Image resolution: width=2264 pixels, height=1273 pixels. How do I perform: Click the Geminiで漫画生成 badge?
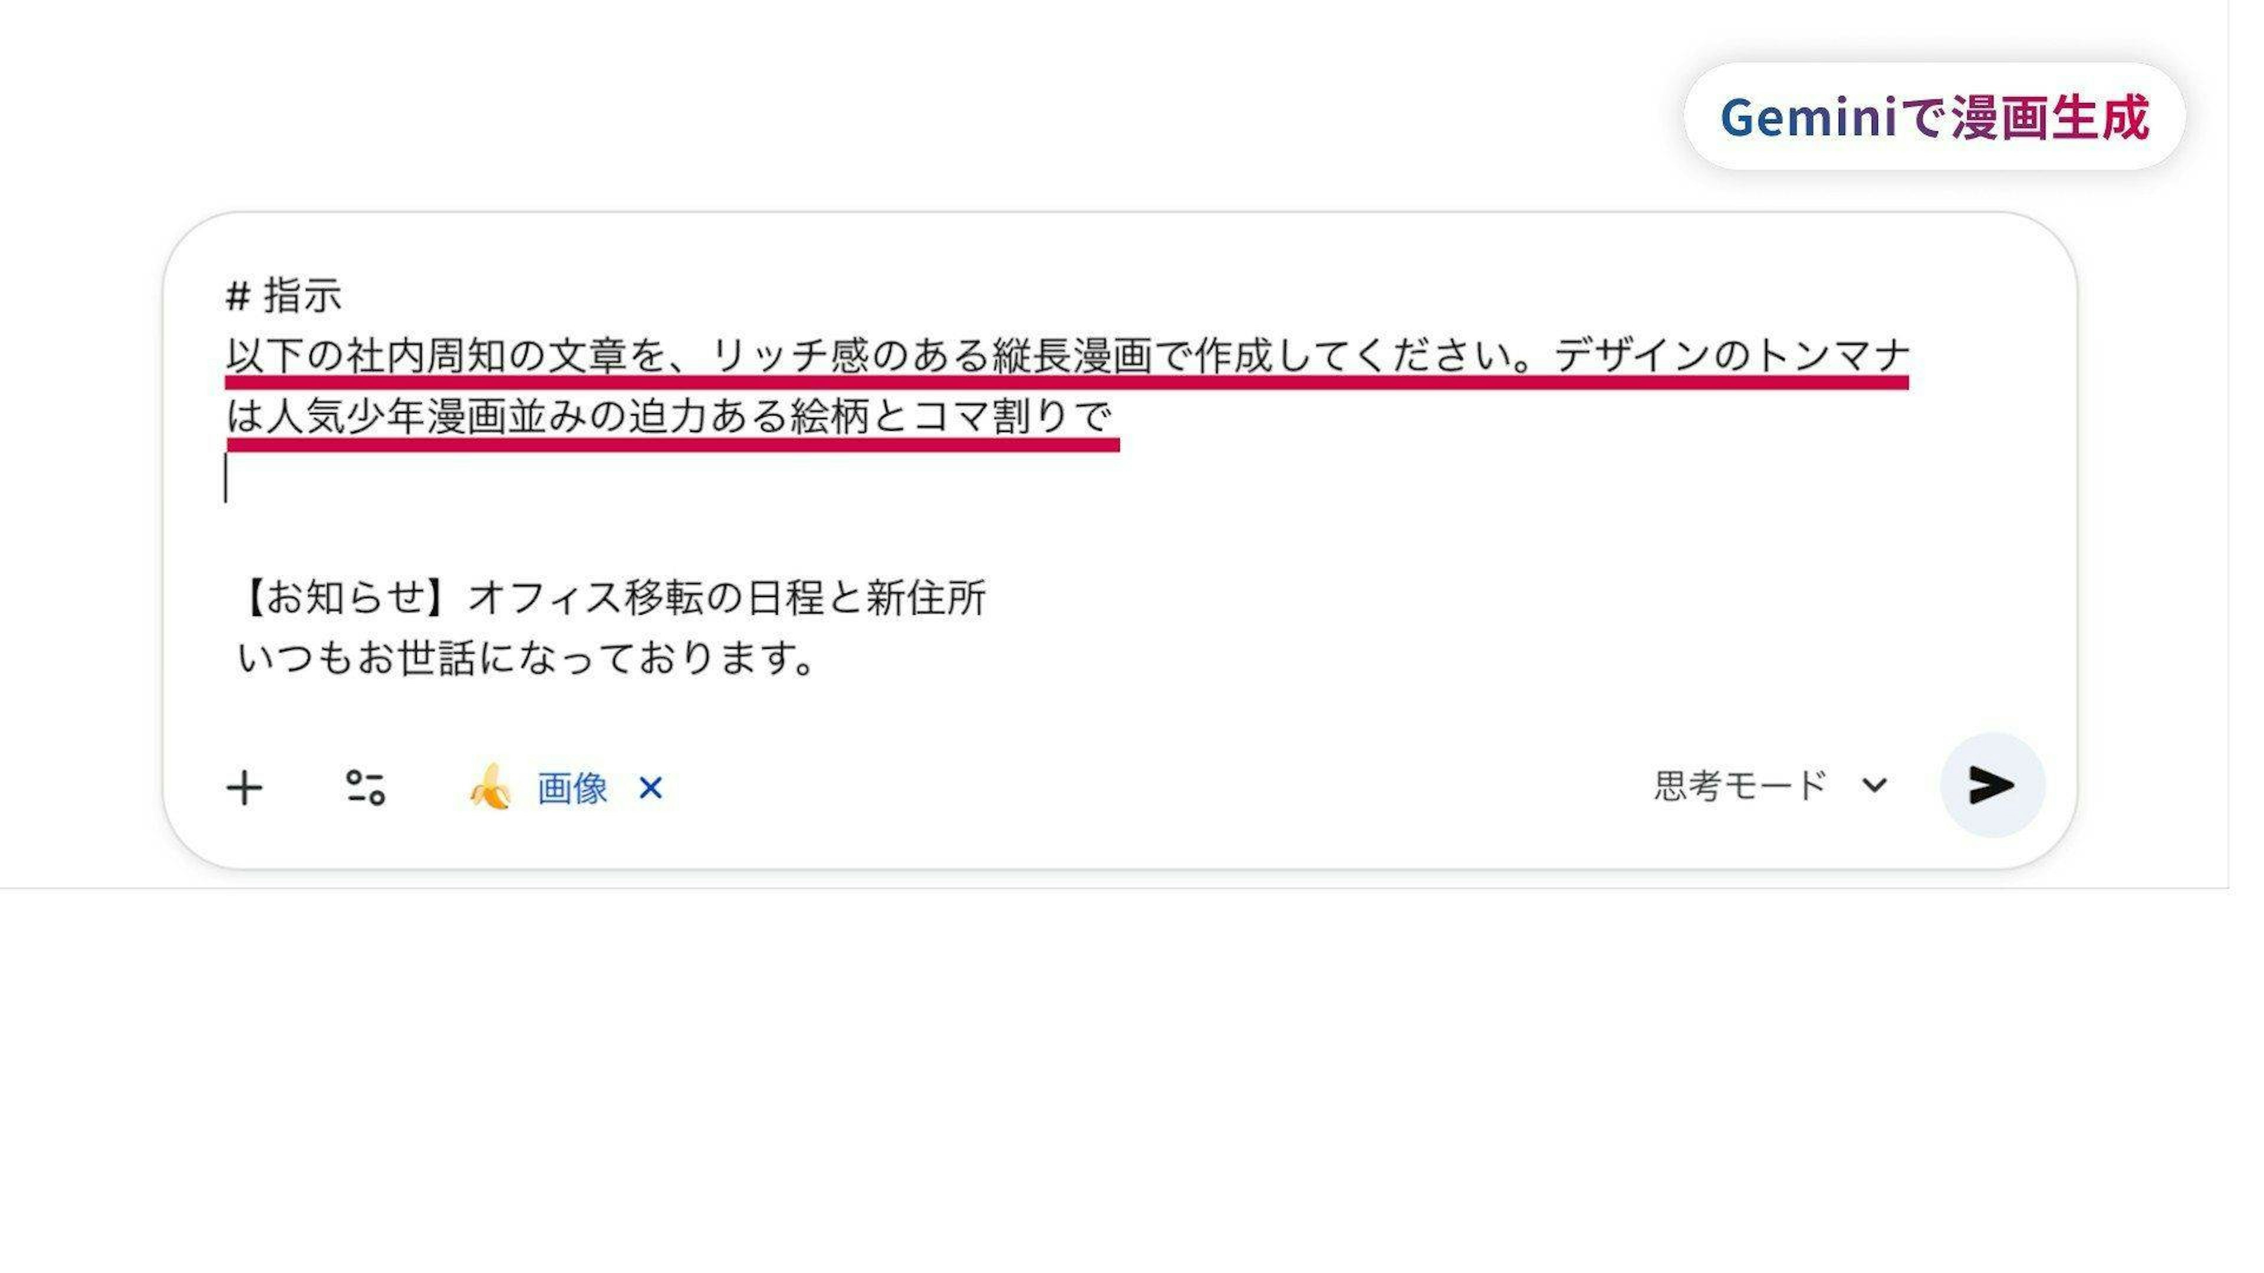click(1934, 117)
